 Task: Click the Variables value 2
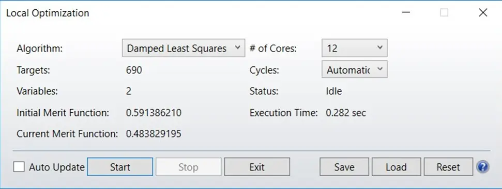[129, 92]
